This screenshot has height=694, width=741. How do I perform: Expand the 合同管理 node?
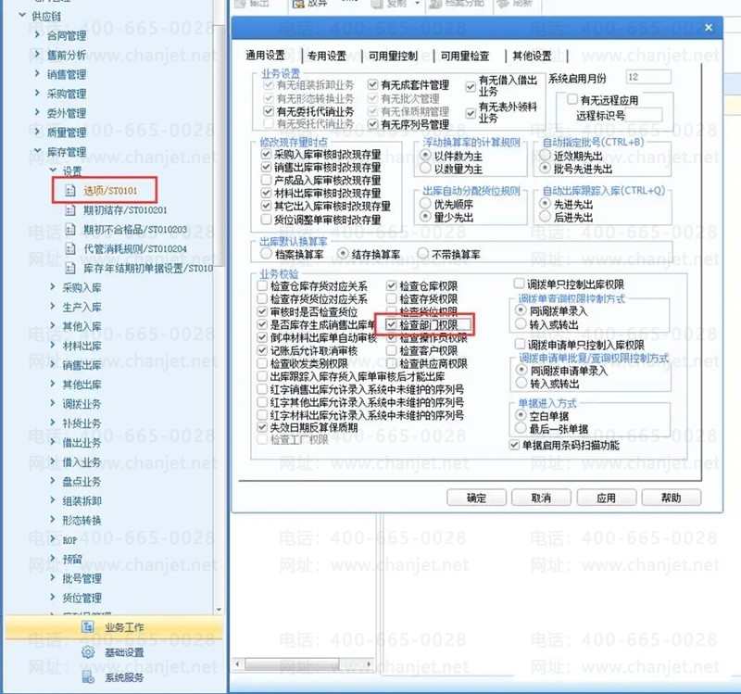tap(37, 35)
